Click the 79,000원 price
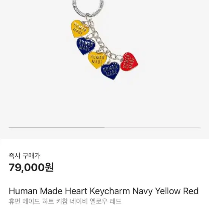The height and width of the screenshot is (209, 209). tap(31, 168)
